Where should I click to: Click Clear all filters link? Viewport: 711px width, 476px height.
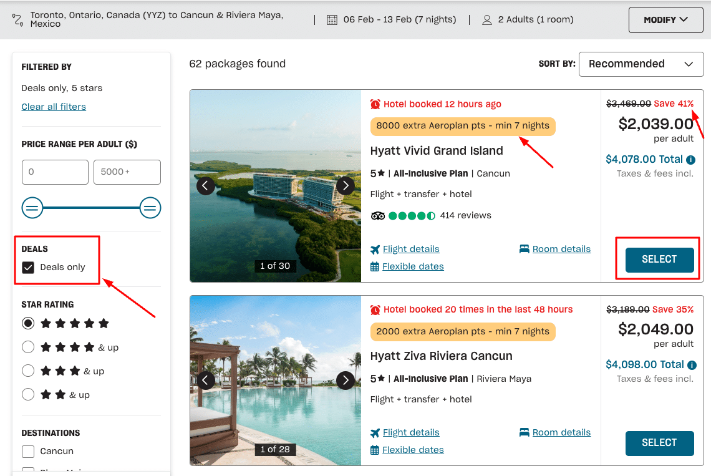coord(54,107)
